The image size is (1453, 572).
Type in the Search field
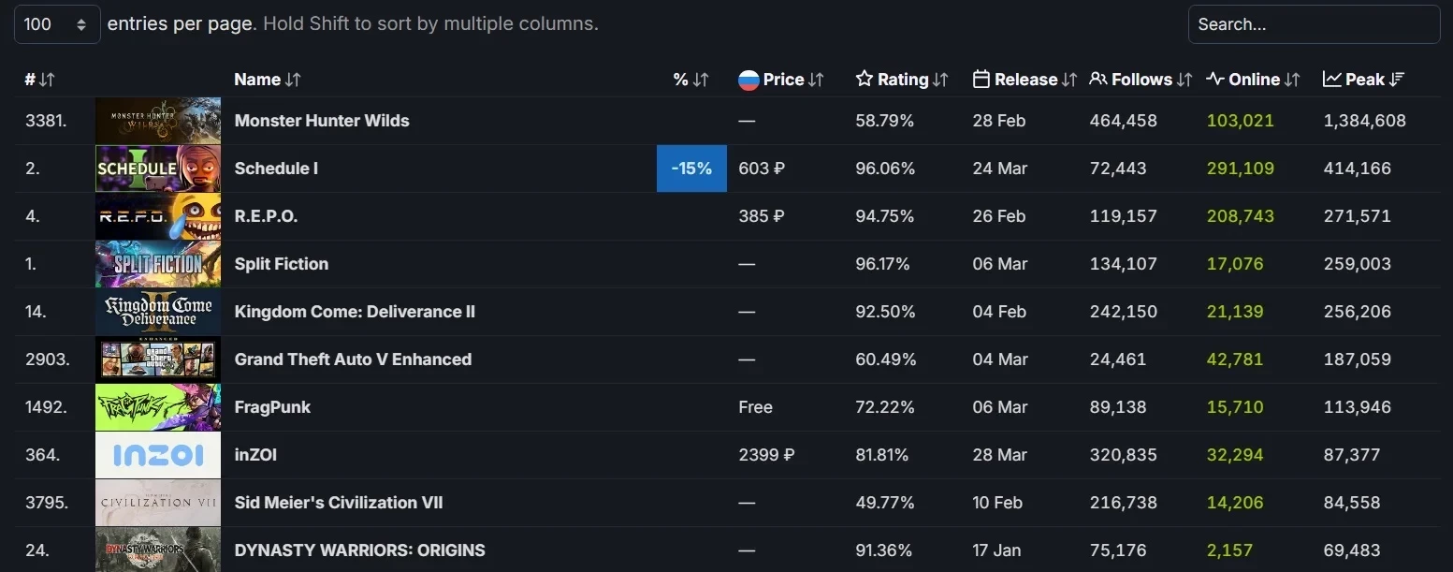(1313, 24)
